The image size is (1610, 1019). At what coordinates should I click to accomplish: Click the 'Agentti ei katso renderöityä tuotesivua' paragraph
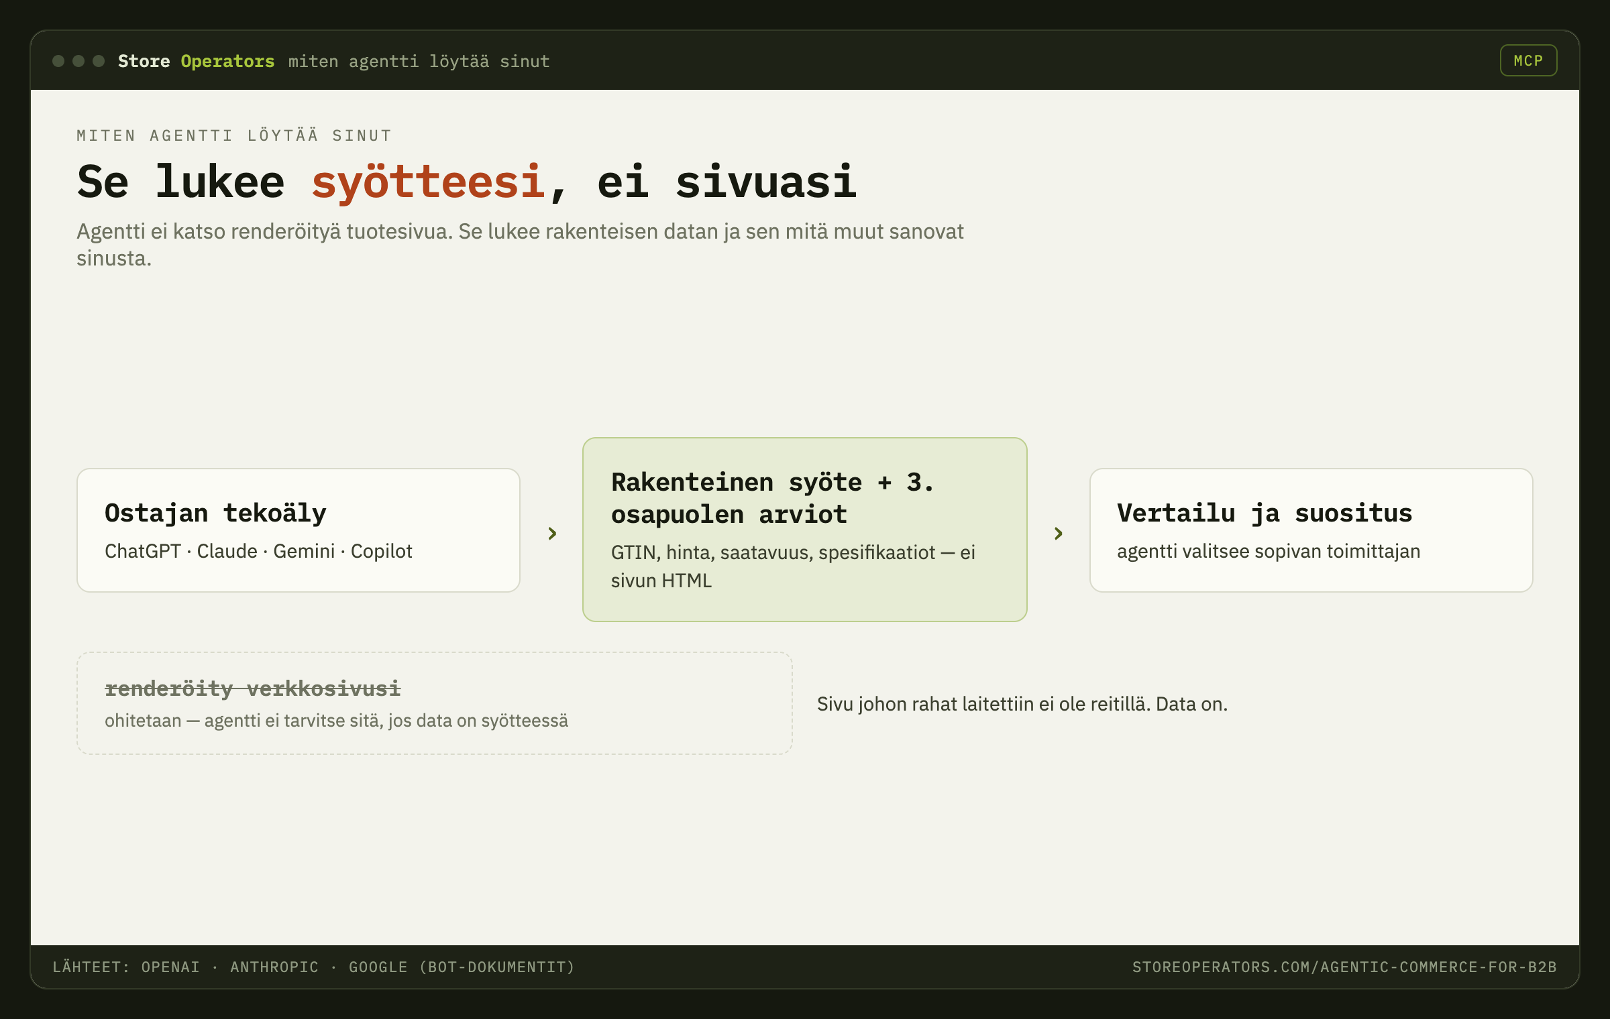520,245
